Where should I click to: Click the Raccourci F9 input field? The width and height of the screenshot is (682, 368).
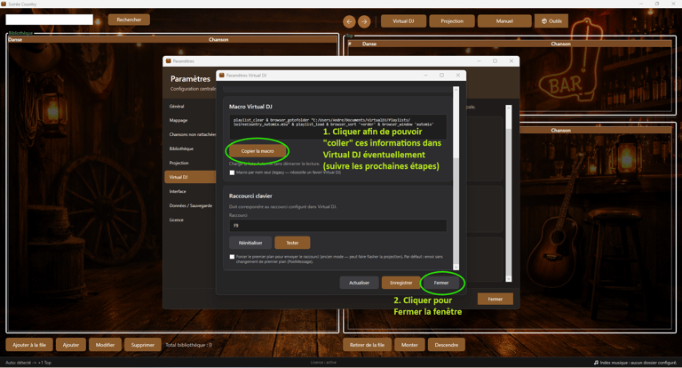coord(338,226)
